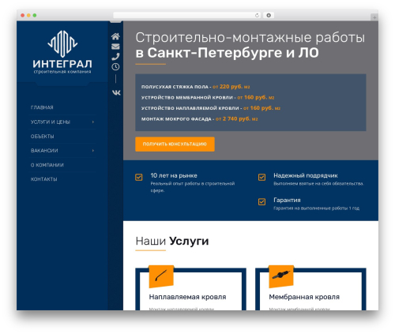Open the VK social network icon
This screenshot has width=395, height=334.
(116, 92)
